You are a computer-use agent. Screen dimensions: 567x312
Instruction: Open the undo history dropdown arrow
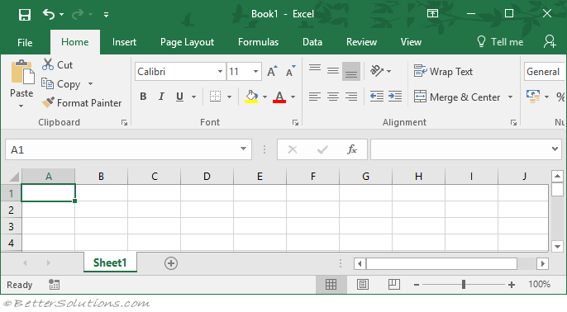tap(61, 15)
